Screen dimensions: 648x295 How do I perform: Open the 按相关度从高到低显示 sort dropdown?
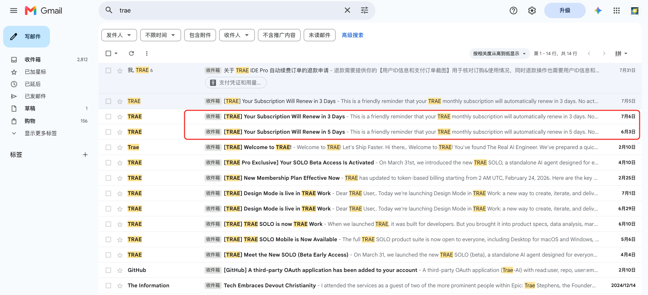point(499,53)
